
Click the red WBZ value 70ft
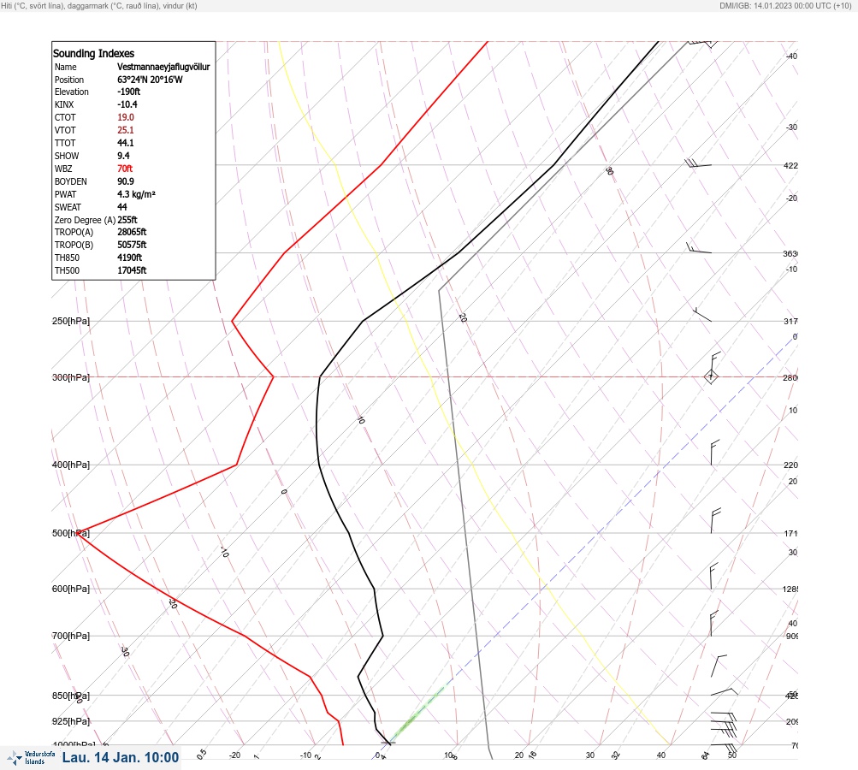tap(125, 169)
